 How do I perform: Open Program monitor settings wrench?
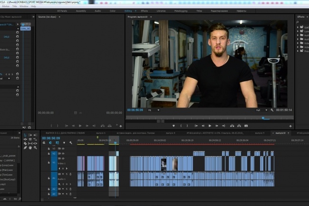(x=272, y=110)
